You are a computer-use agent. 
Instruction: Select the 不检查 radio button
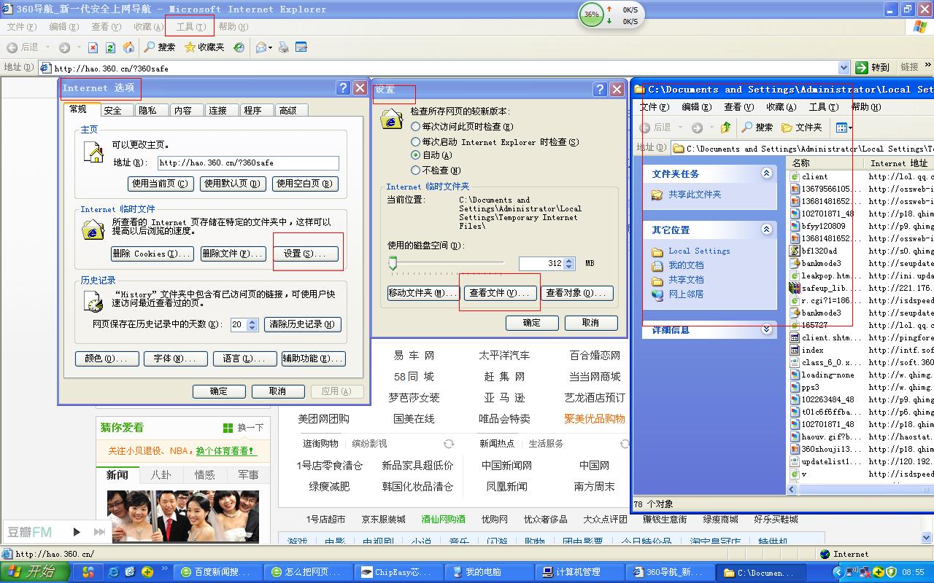pos(416,170)
